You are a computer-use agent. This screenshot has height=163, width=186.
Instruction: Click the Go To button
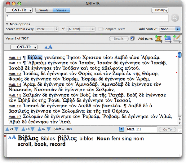167,130
